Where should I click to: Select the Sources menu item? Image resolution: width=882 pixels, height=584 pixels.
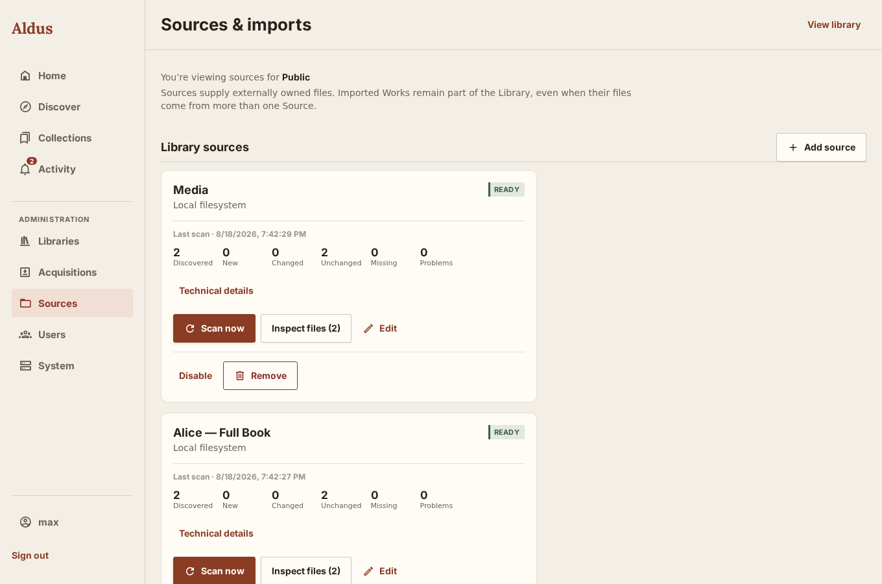(x=72, y=304)
